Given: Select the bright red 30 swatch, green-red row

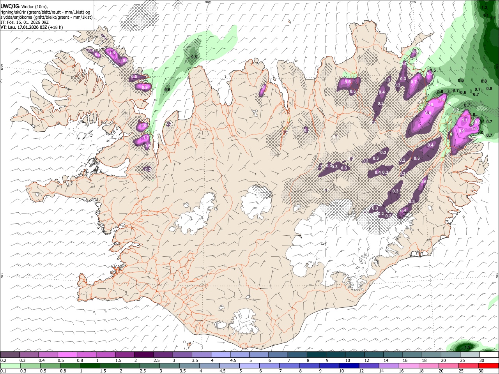Looking at the screenshot, I should point(489,365).
